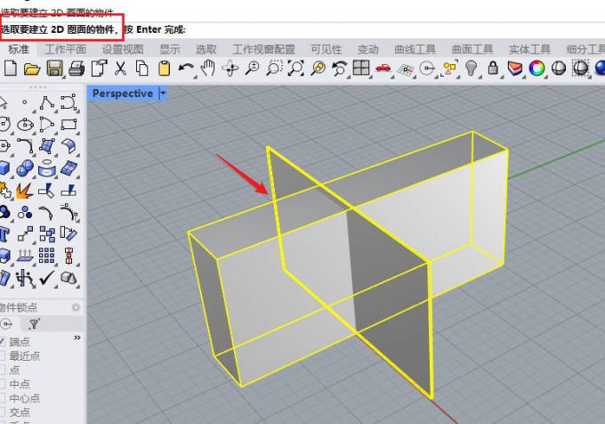The image size is (605, 424).
Task: Click the Perspective viewport title label
Action: [123, 94]
